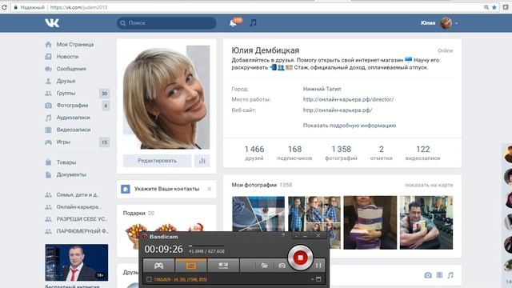The width and height of the screenshot is (512, 288).
Task: Select Bandicam game recording mode gamepad
Action: [x=158, y=266]
